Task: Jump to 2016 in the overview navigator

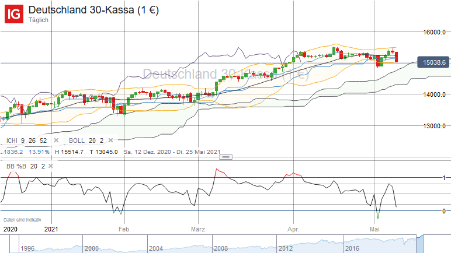Action: 352,248
